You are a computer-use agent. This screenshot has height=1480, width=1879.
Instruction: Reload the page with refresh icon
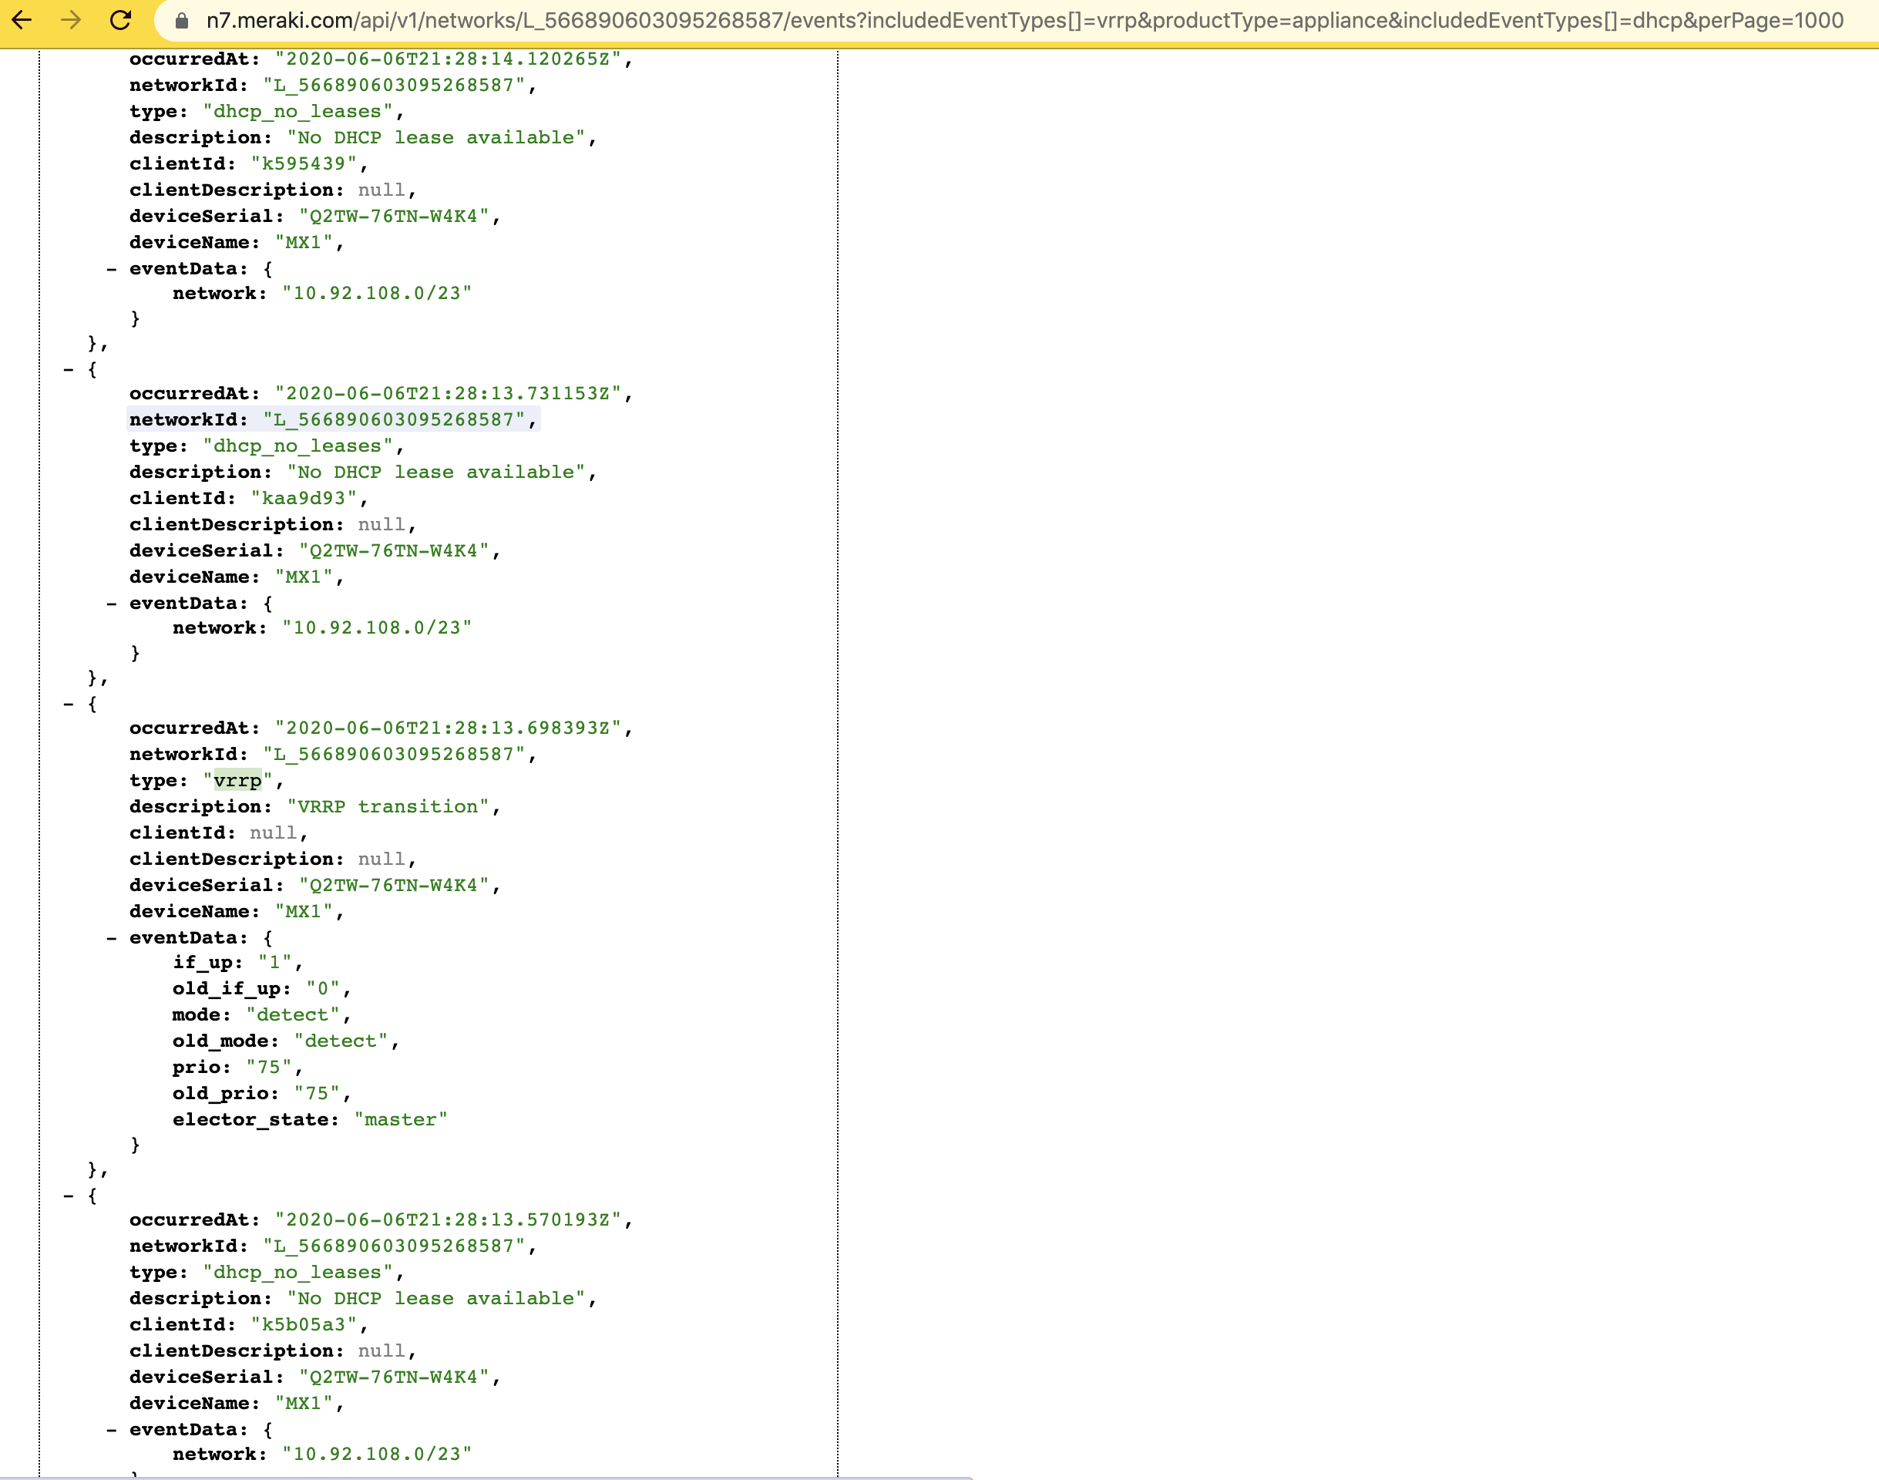click(x=121, y=20)
